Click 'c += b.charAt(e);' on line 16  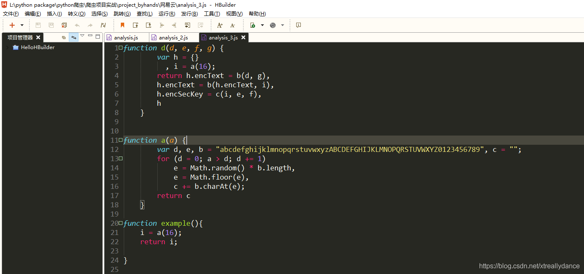click(x=209, y=187)
